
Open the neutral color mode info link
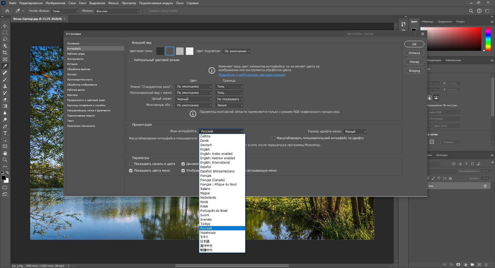[x=252, y=75]
